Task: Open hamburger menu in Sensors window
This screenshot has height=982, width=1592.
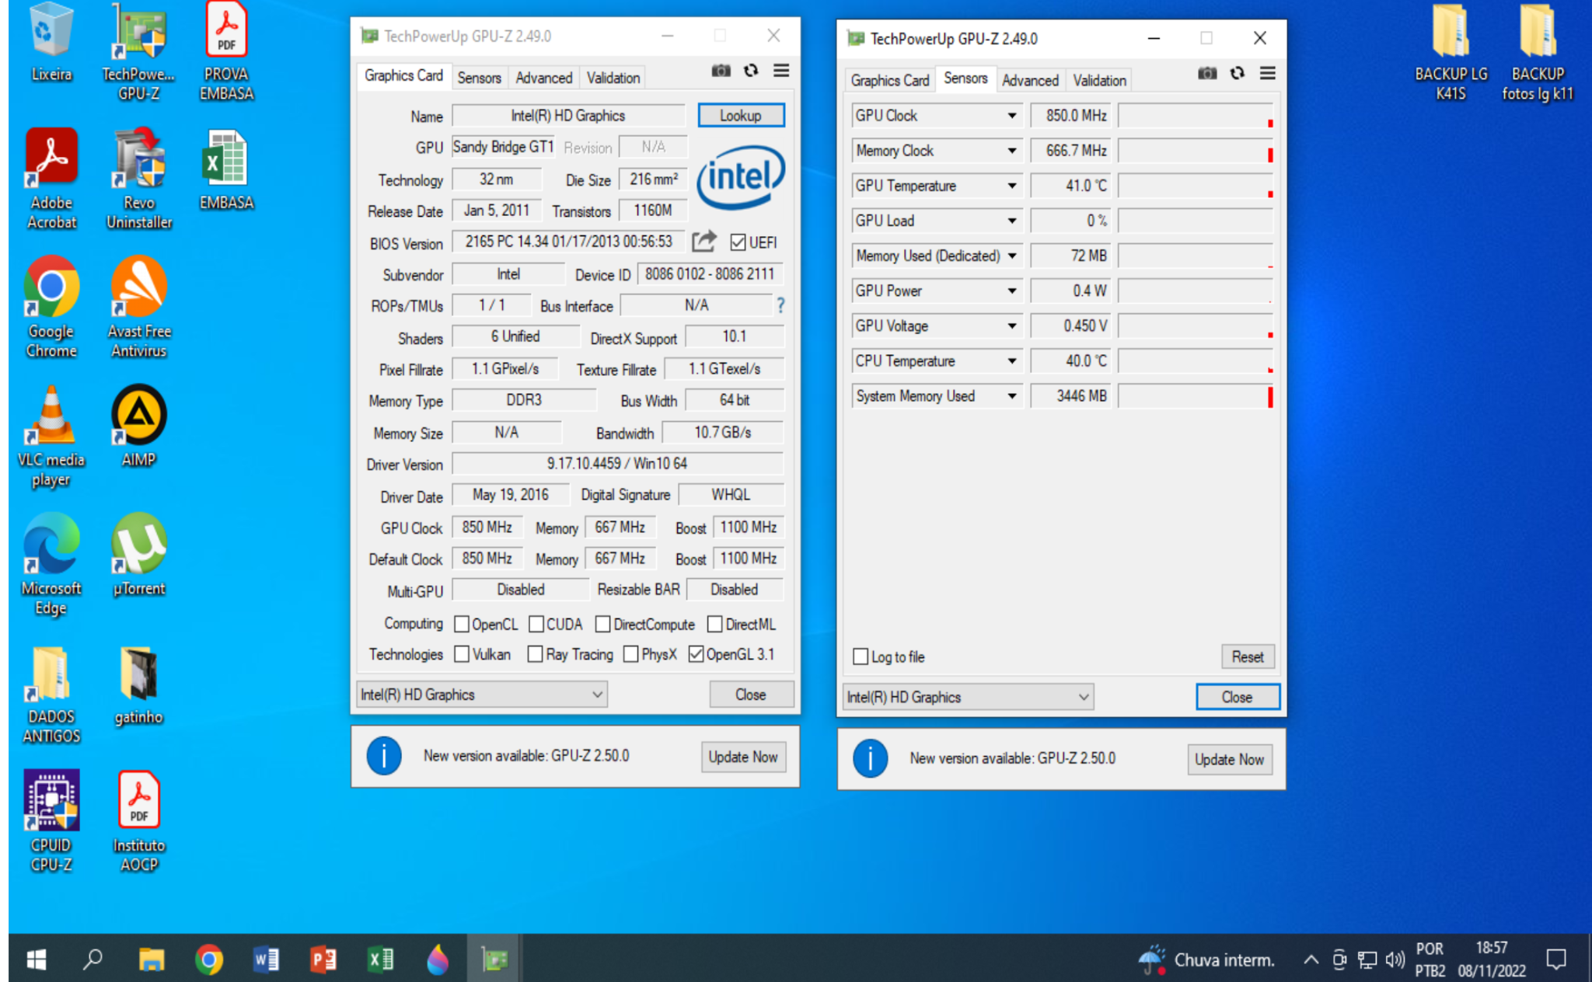Action: (1268, 73)
